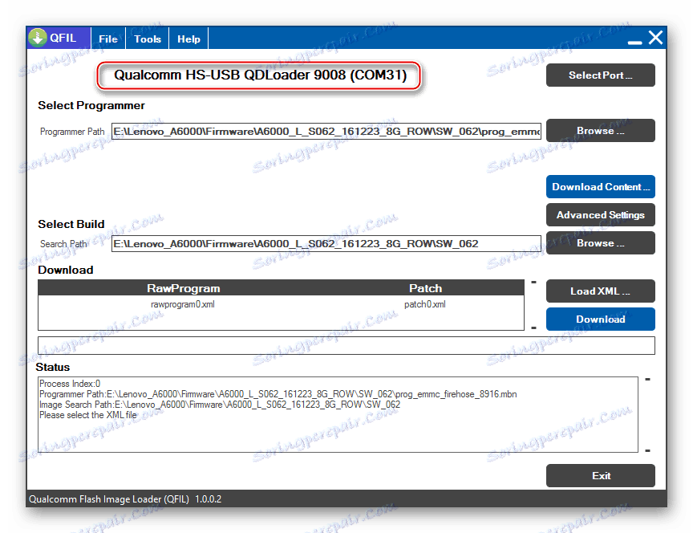Click the small top dash beside the download table
Screen dimensions: 693x533
[534, 283]
